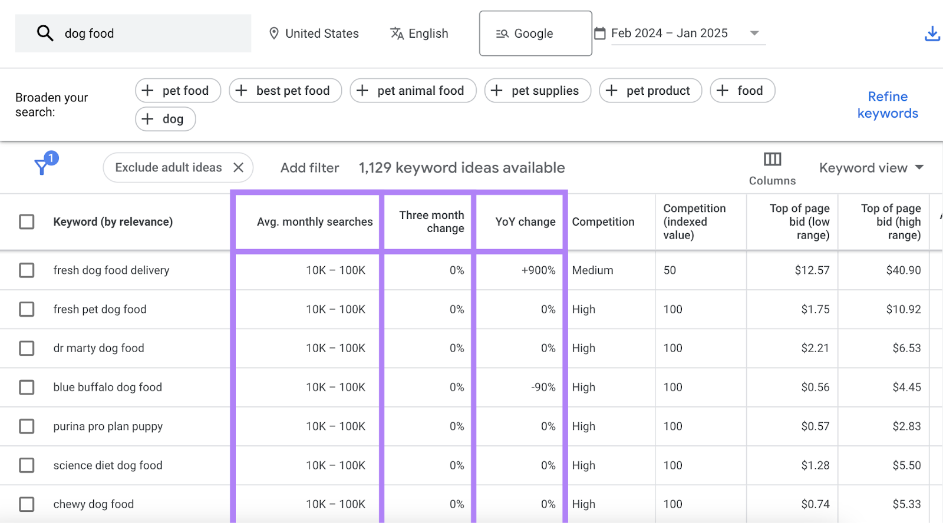Click plus icon on pet supplies chip
The width and height of the screenshot is (943, 523).
(497, 91)
